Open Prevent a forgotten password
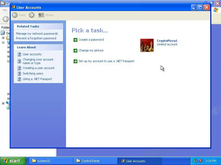Viewport: 221px width, 165px height. (36, 38)
